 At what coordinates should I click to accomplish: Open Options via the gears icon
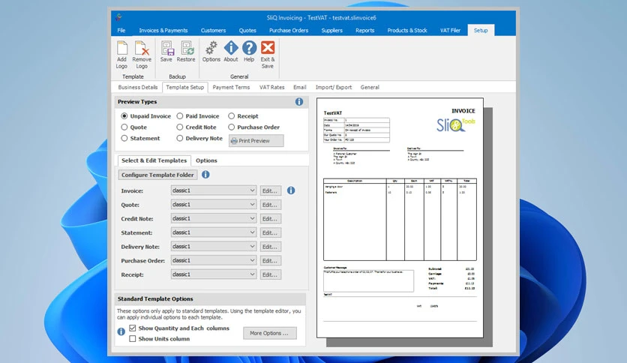(211, 48)
